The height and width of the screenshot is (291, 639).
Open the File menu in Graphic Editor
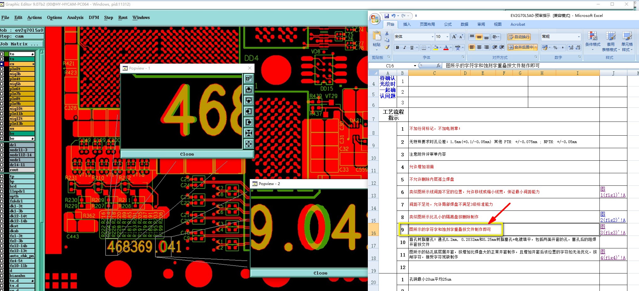5,18
